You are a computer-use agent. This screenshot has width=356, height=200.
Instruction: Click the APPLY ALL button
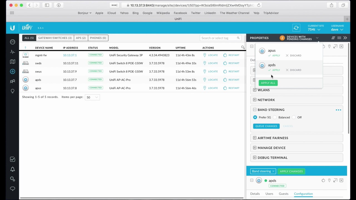268,83
